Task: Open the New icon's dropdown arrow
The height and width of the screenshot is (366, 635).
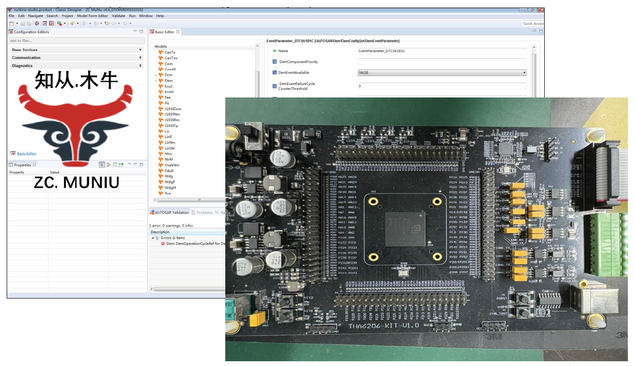Action: point(17,23)
